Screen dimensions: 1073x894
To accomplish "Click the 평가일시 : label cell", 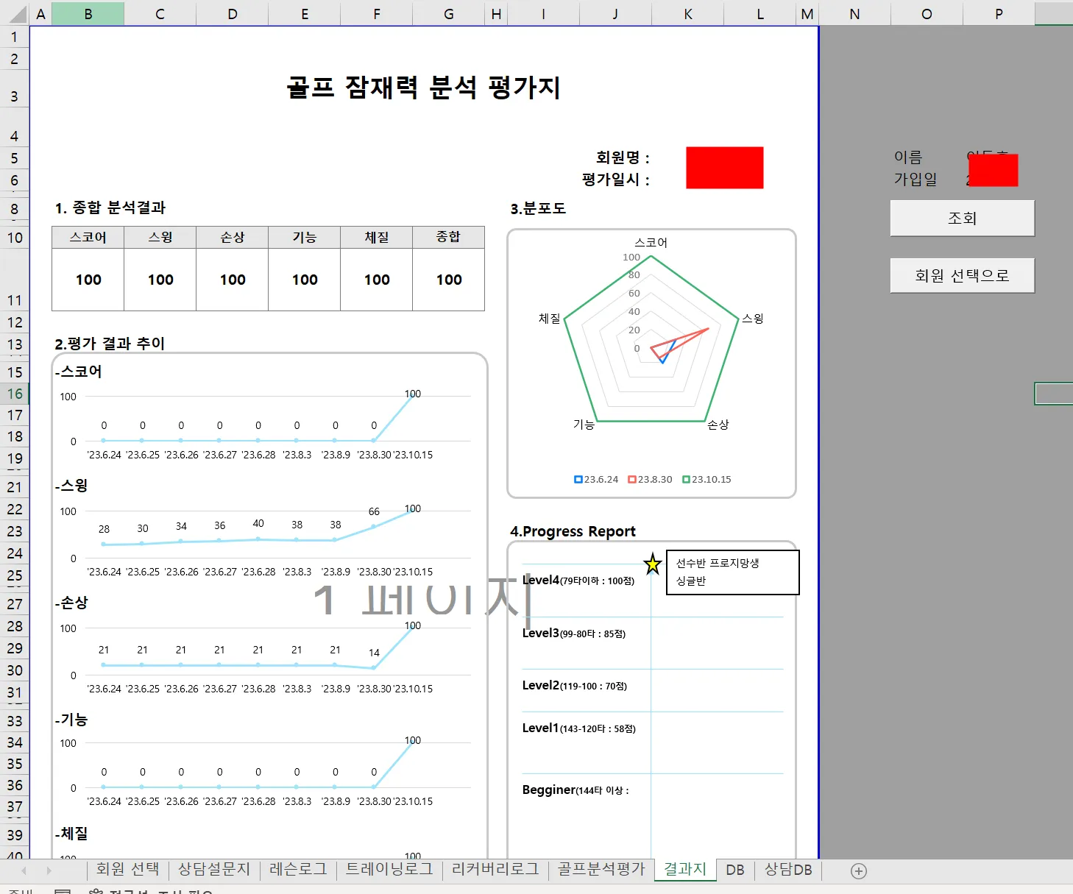I will (615, 180).
